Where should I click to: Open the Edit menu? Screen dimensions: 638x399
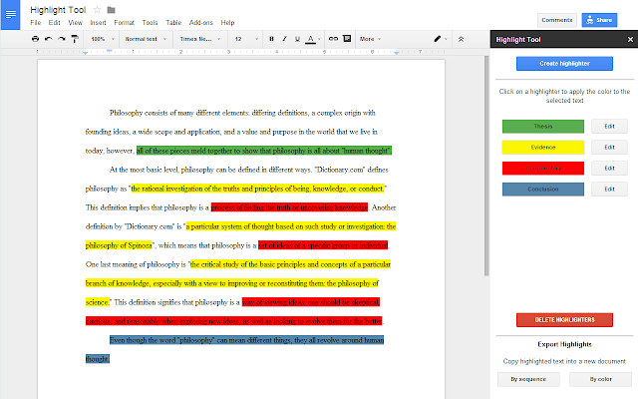click(x=54, y=22)
